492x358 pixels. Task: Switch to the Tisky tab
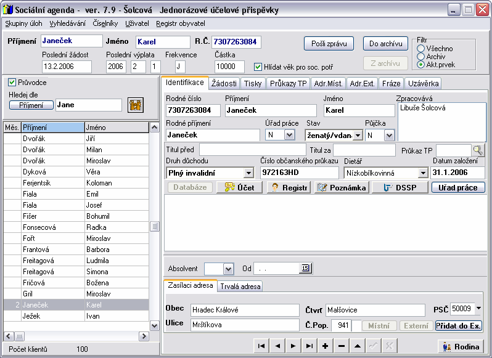[x=253, y=83]
